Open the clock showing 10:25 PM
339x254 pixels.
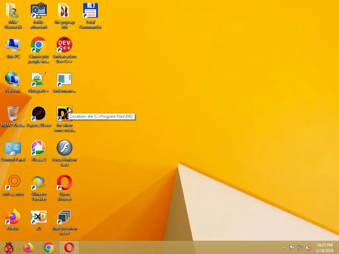point(324,248)
